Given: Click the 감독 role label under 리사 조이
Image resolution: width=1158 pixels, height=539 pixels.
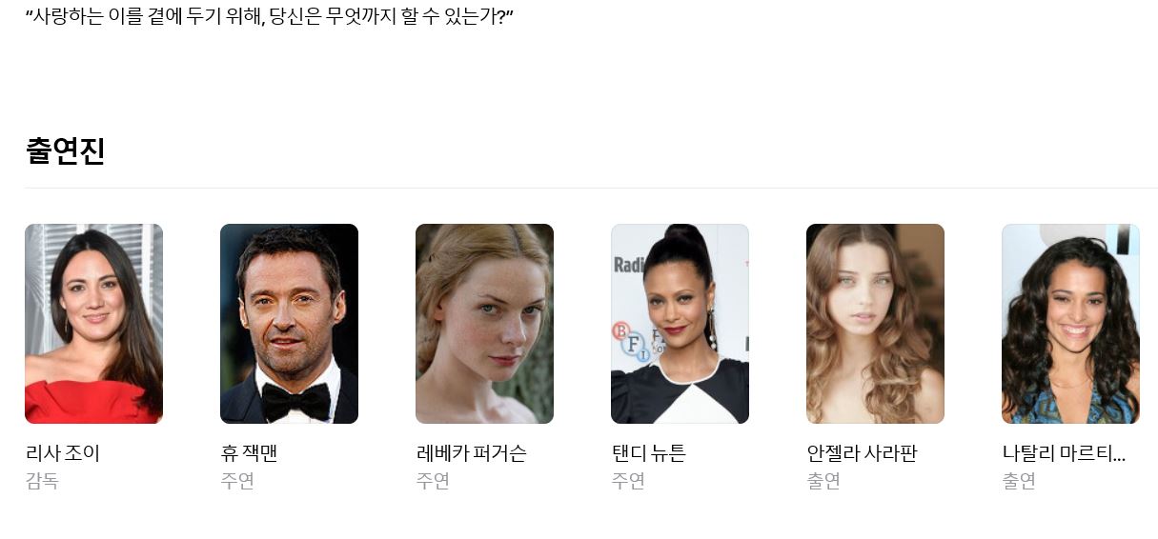Looking at the screenshot, I should (x=42, y=481).
